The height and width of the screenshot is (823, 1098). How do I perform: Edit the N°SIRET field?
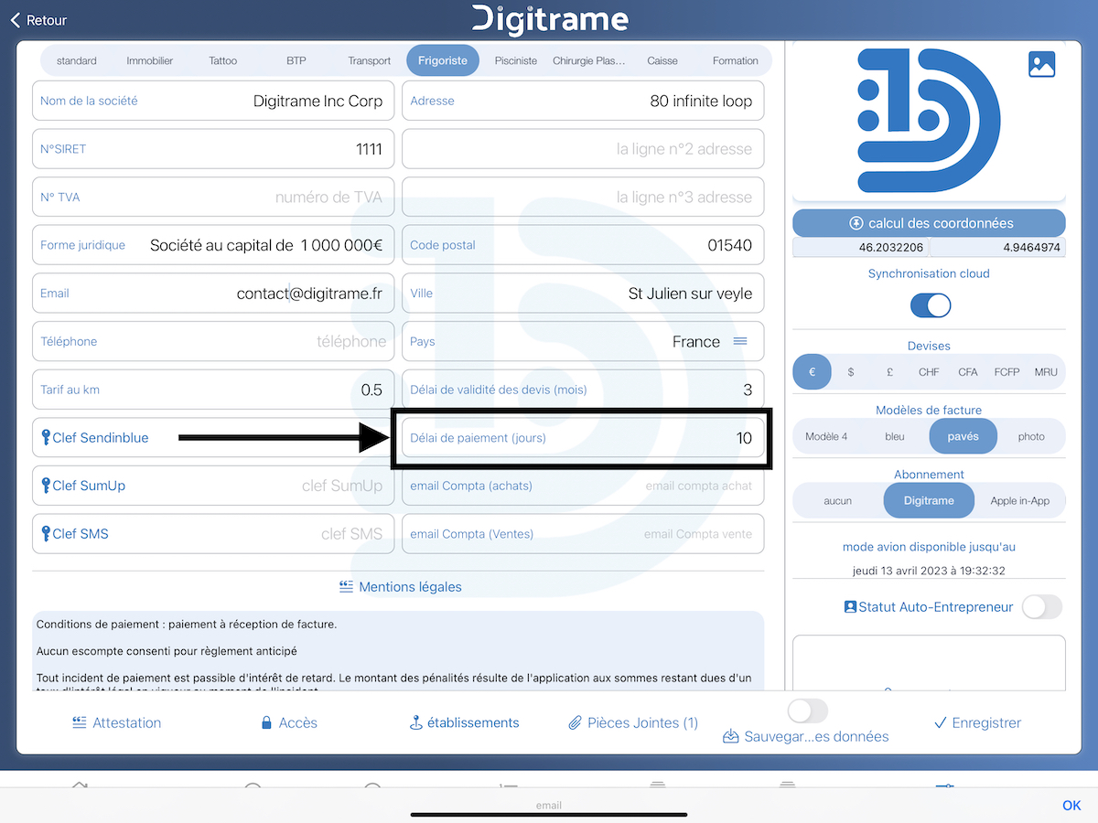point(213,149)
